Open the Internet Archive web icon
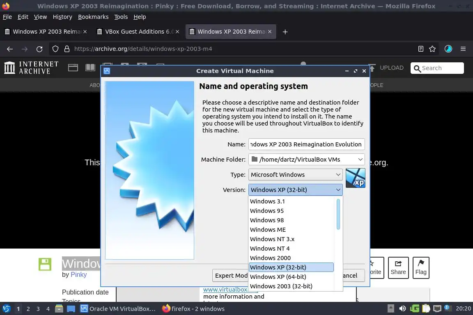 pos(73,68)
